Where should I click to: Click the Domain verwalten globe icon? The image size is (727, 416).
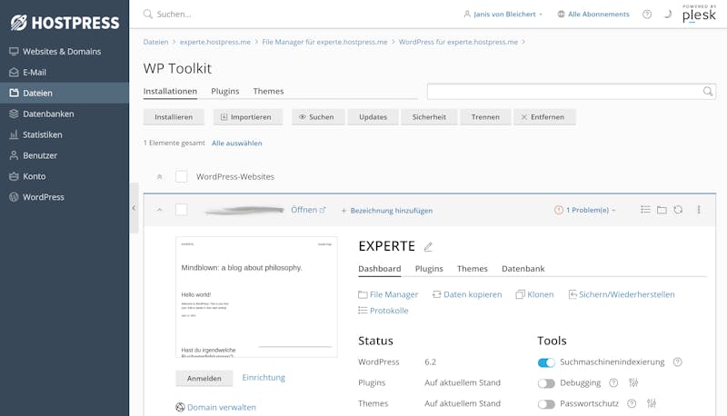[x=180, y=407]
